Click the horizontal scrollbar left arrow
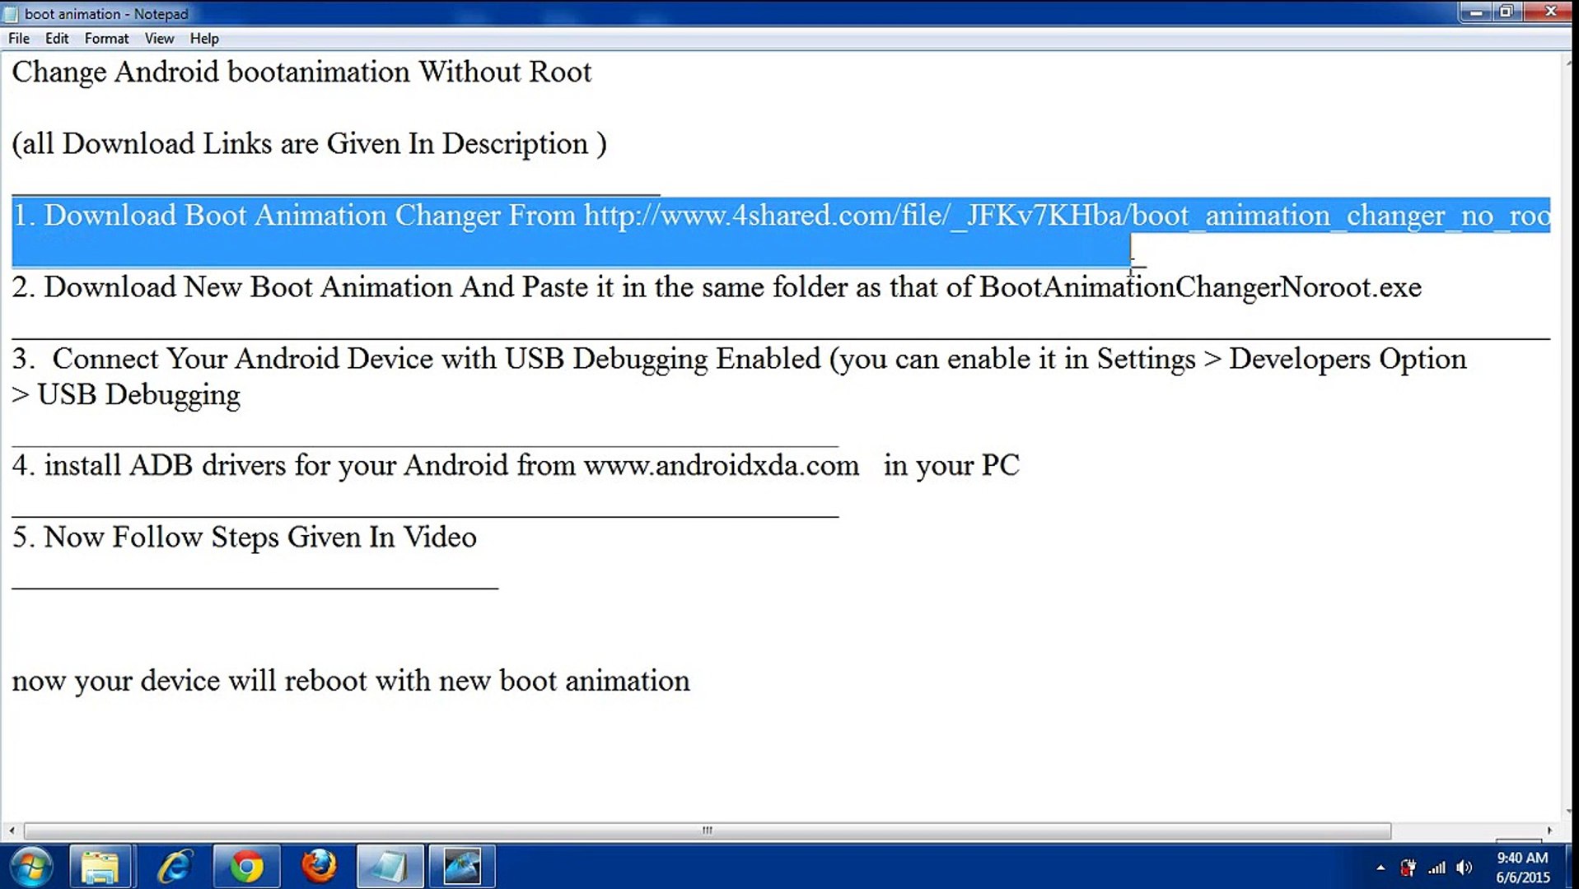 12,831
